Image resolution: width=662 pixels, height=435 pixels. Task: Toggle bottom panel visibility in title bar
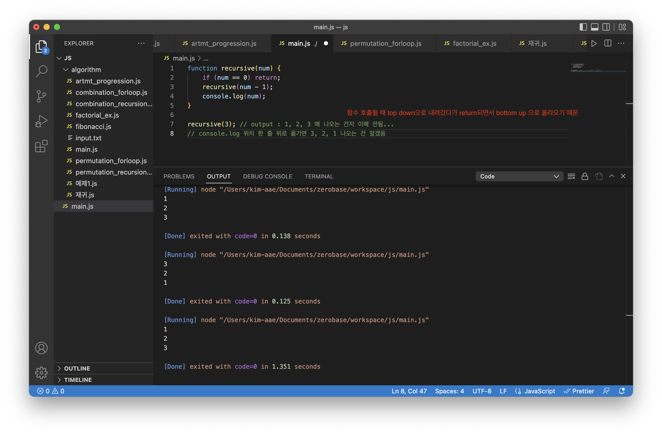[595, 27]
